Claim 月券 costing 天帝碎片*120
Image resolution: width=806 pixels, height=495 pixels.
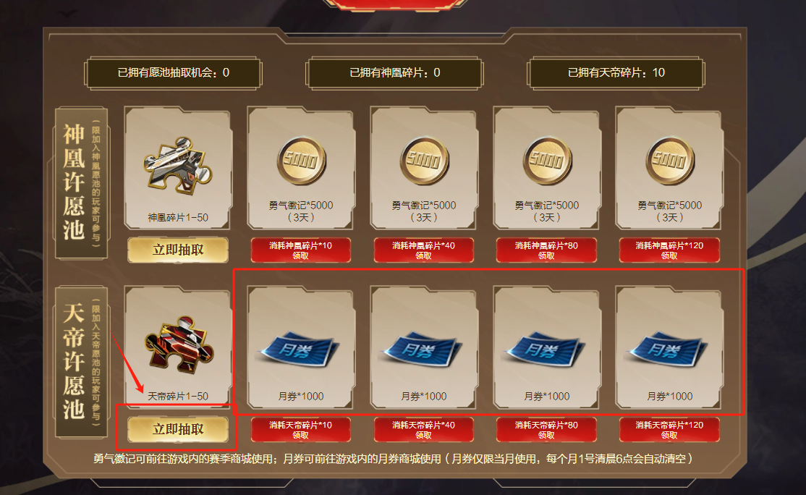pos(669,430)
